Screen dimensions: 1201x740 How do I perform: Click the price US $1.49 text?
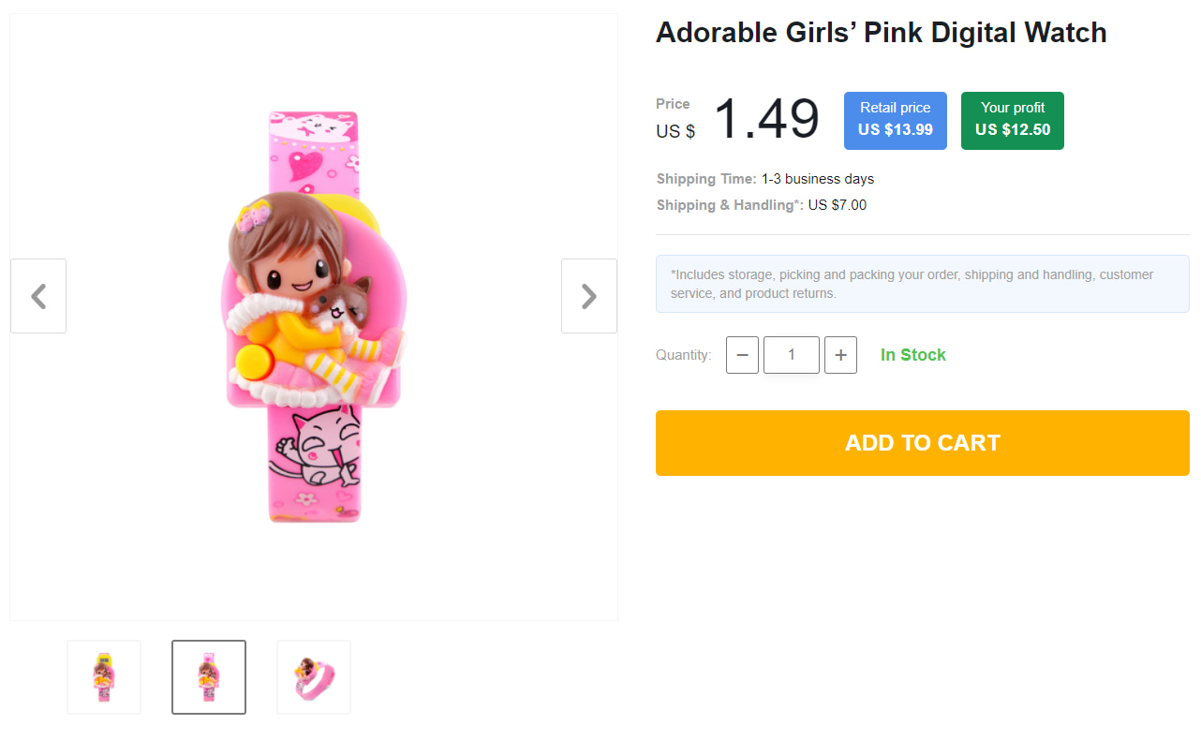pyautogui.click(x=766, y=118)
